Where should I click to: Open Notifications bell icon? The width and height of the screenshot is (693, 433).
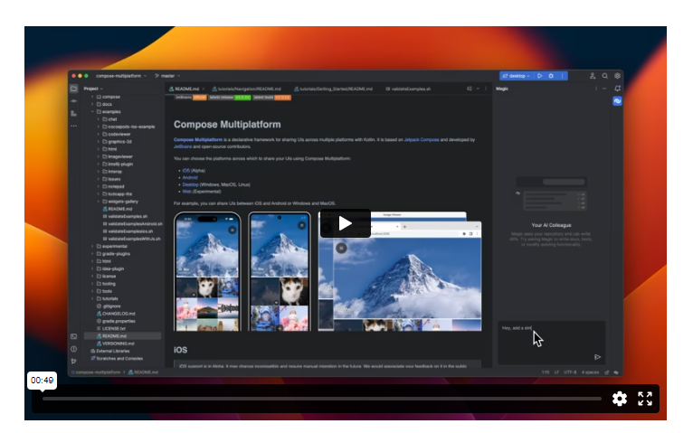pyautogui.click(x=617, y=89)
